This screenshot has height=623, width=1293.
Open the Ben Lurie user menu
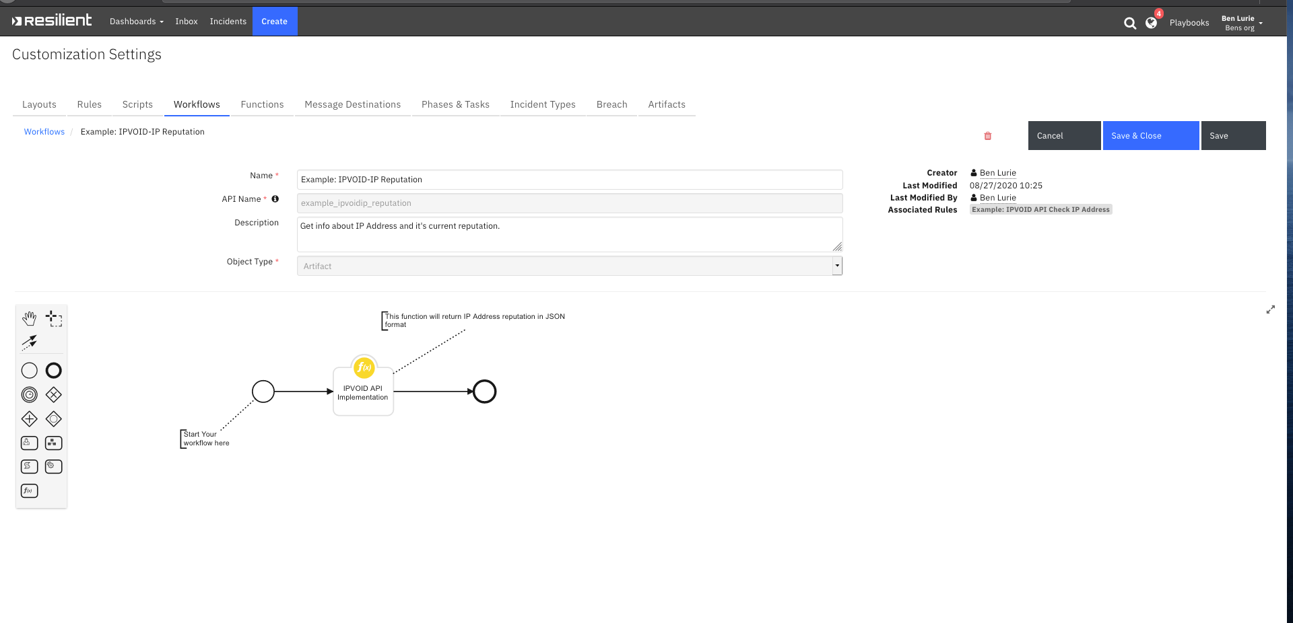[1242, 23]
